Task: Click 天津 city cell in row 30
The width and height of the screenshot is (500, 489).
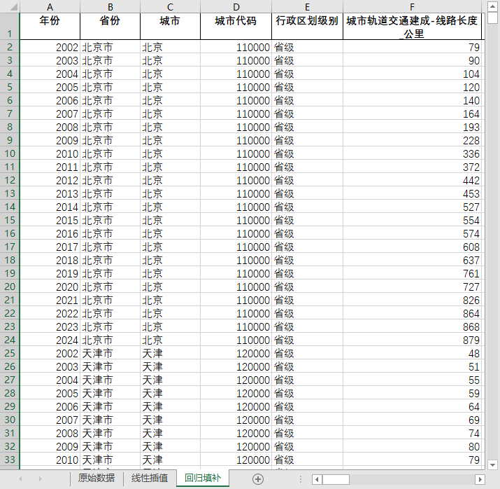Action: (x=170, y=420)
